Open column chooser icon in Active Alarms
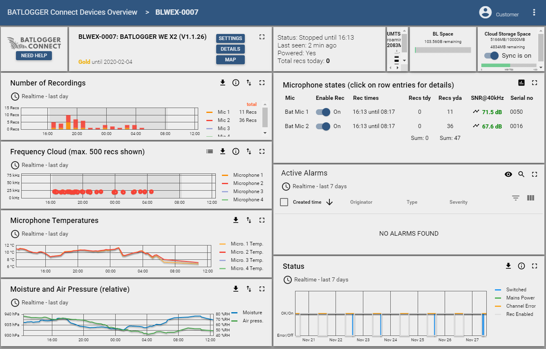 click(530, 198)
